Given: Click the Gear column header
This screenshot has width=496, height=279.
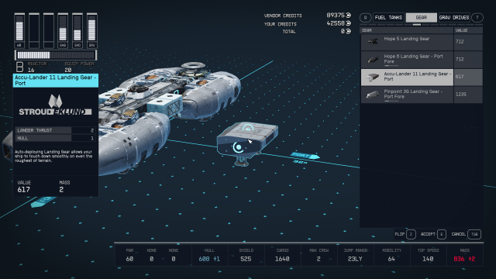Looking at the screenshot, I should click(406, 30).
